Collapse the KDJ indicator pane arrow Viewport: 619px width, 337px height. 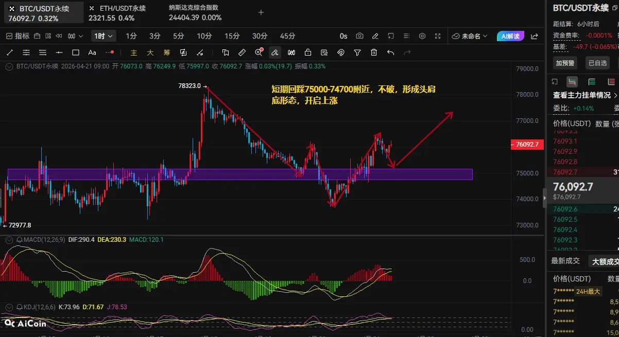point(9,307)
